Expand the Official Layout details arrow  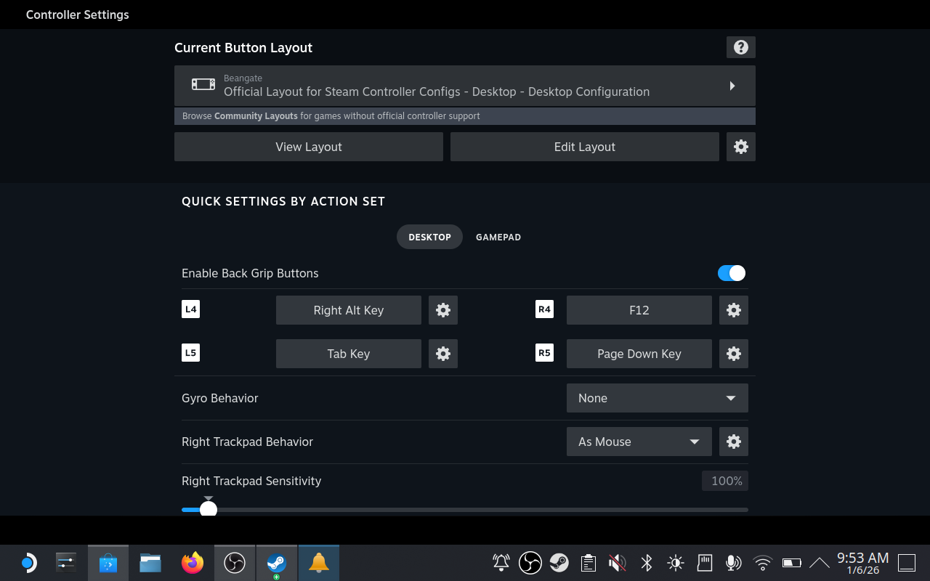pyautogui.click(x=733, y=85)
